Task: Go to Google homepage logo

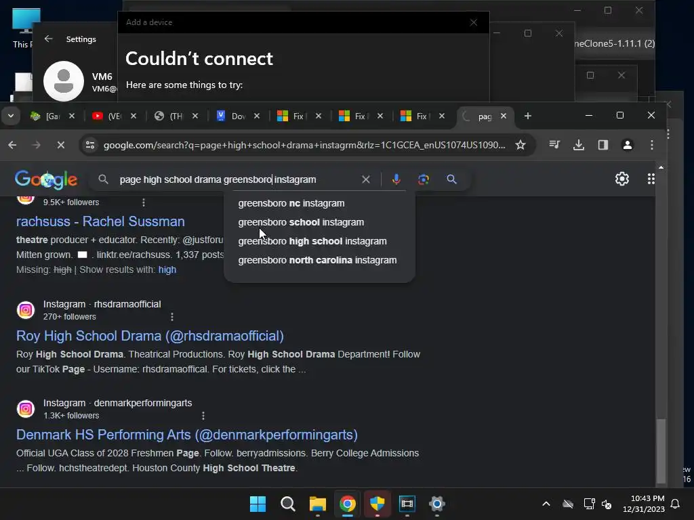Action: (46, 179)
